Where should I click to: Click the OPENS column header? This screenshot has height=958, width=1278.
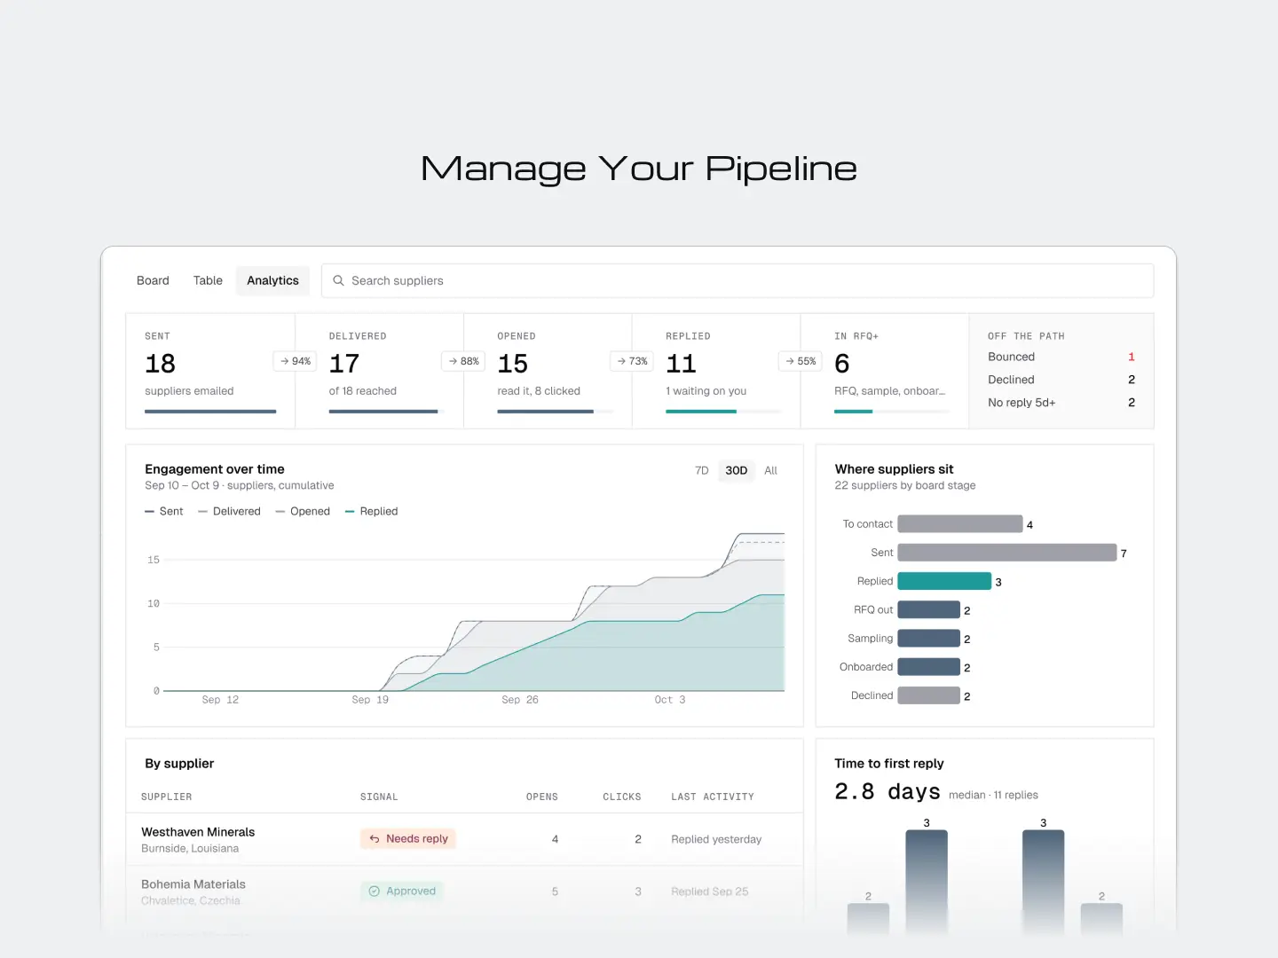pyautogui.click(x=542, y=797)
